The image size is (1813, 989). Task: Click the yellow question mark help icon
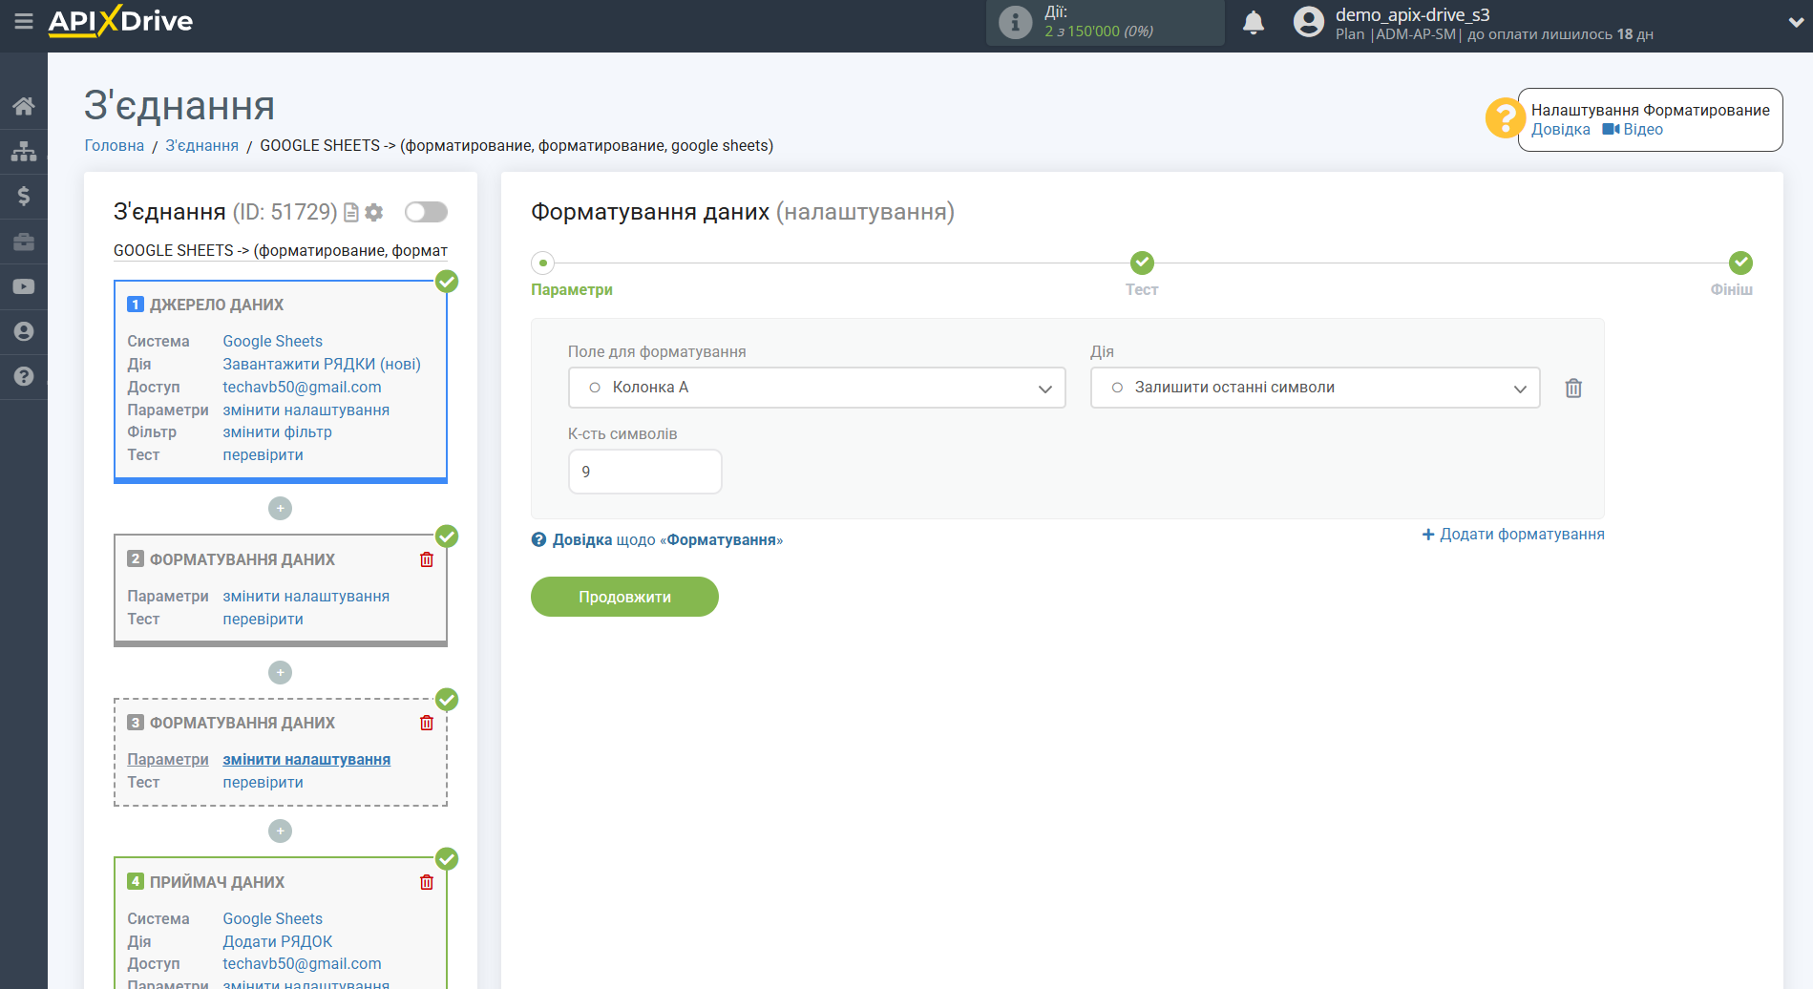tap(1505, 118)
